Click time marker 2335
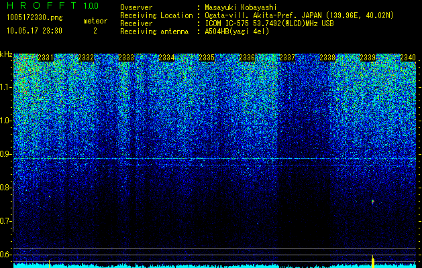This screenshot has width=422, height=268. click(x=207, y=58)
